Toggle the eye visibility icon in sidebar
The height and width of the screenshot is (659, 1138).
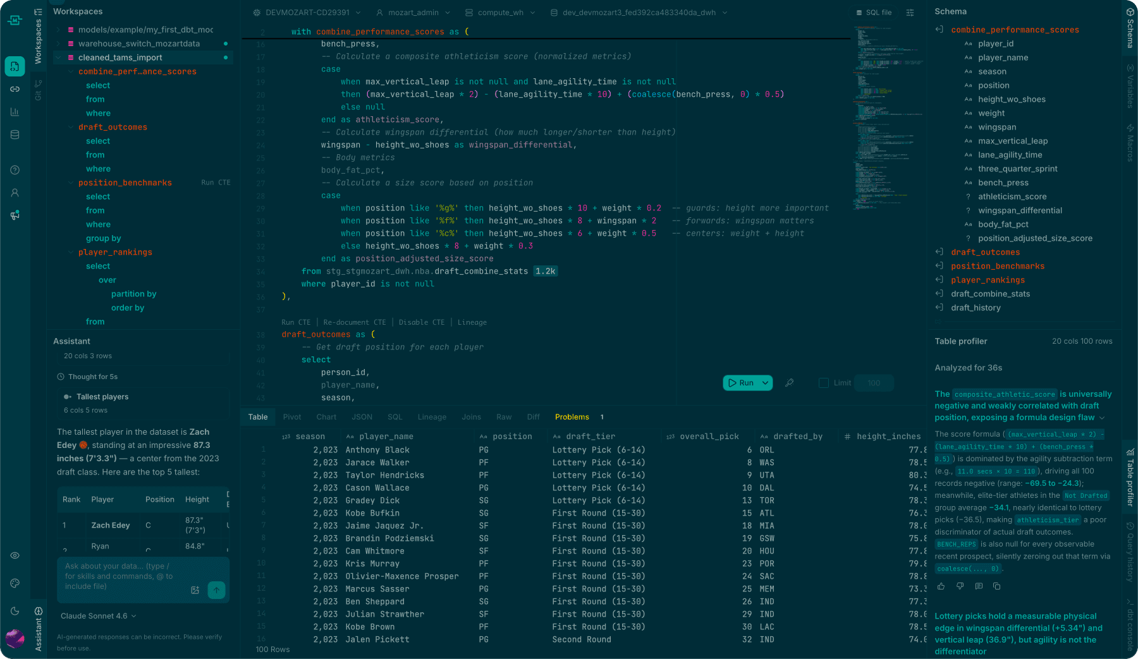15,555
